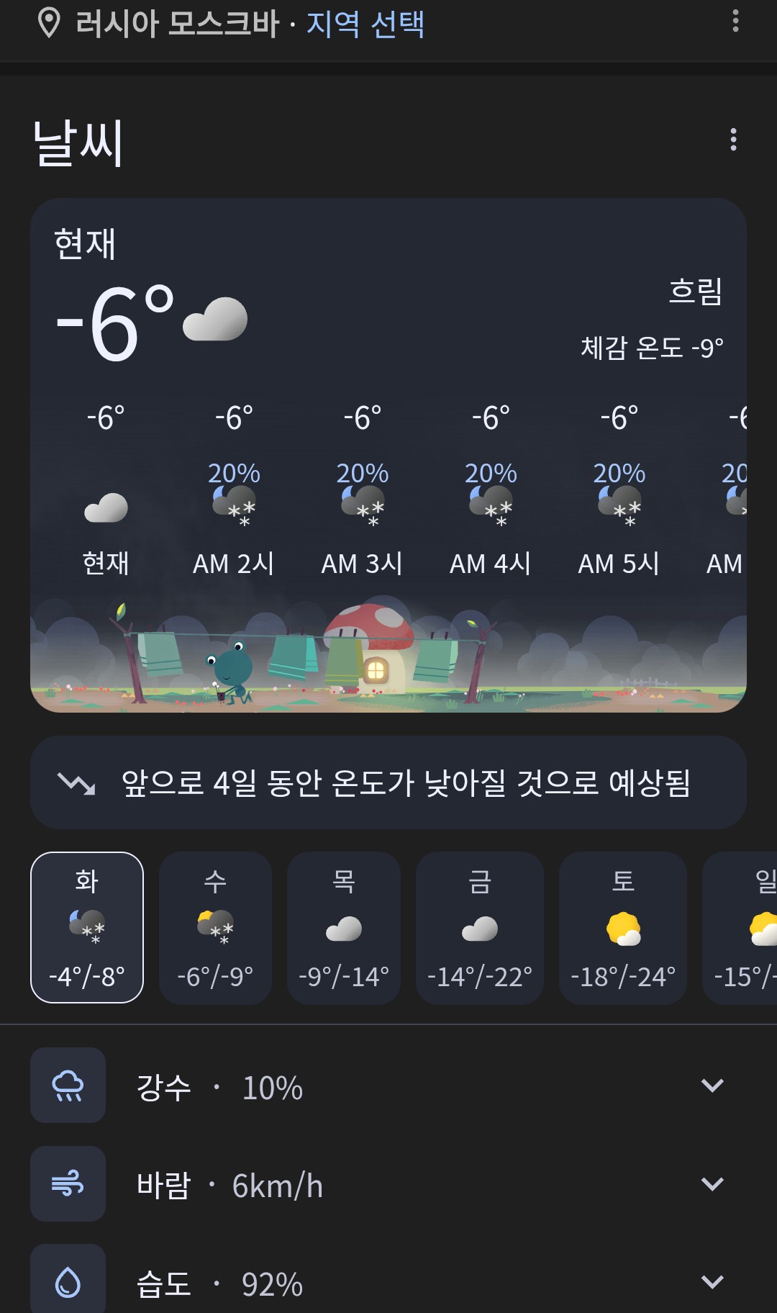This screenshot has width=777, height=1313.
Task: Expand the 습도 92% details
Action: click(712, 1281)
